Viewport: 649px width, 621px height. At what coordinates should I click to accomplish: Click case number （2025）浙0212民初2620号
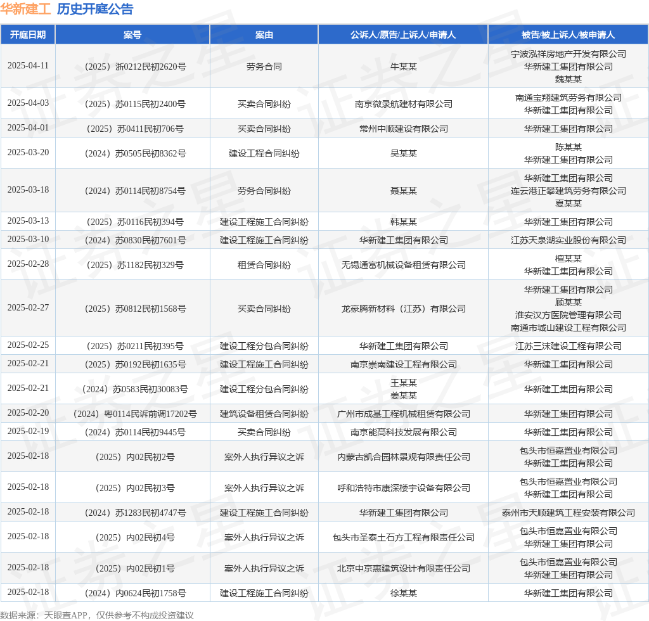pos(133,67)
